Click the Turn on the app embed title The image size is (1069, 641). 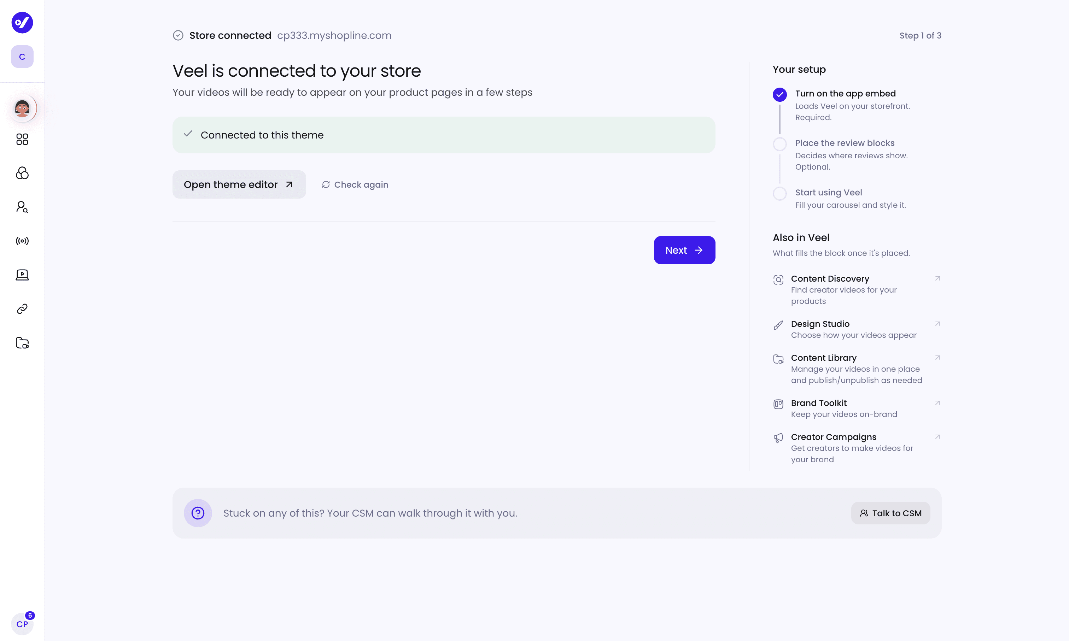845,94
